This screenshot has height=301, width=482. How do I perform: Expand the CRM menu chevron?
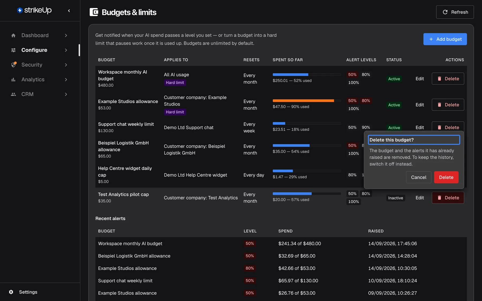(66, 94)
